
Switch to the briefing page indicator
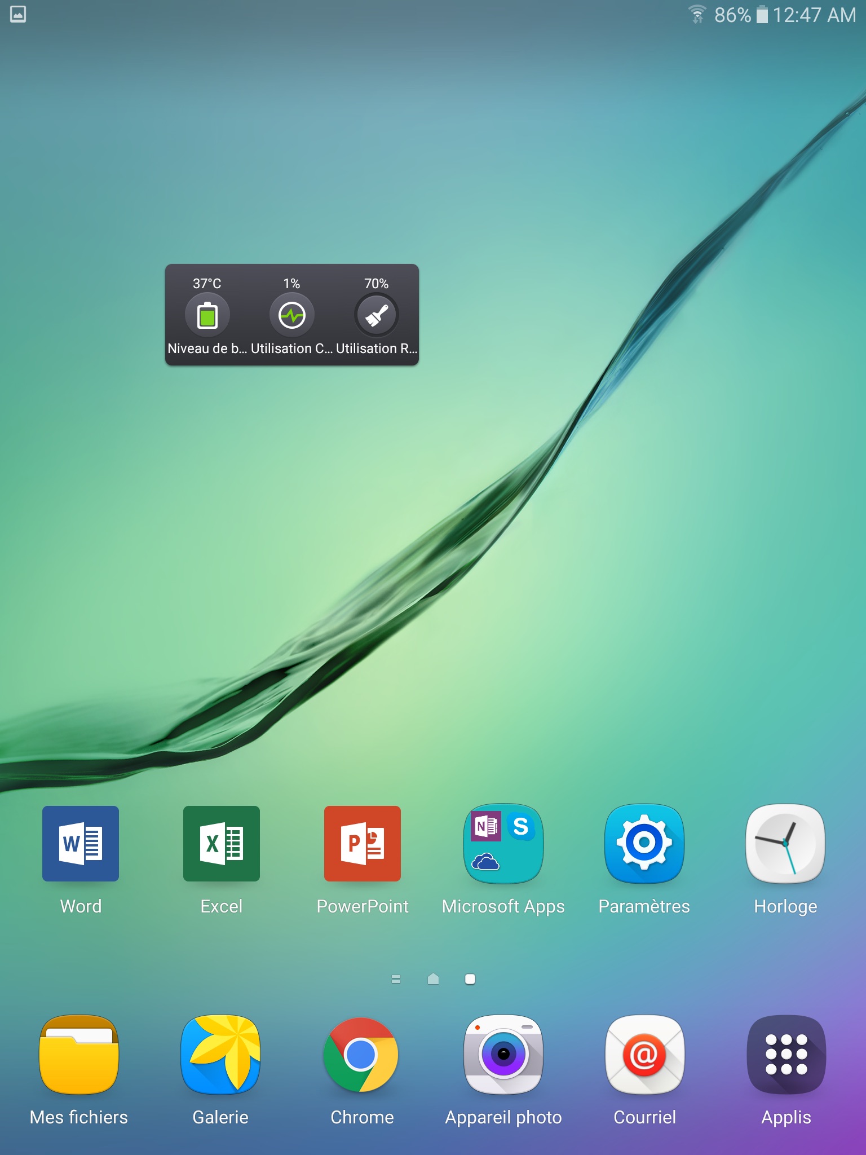click(x=396, y=979)
